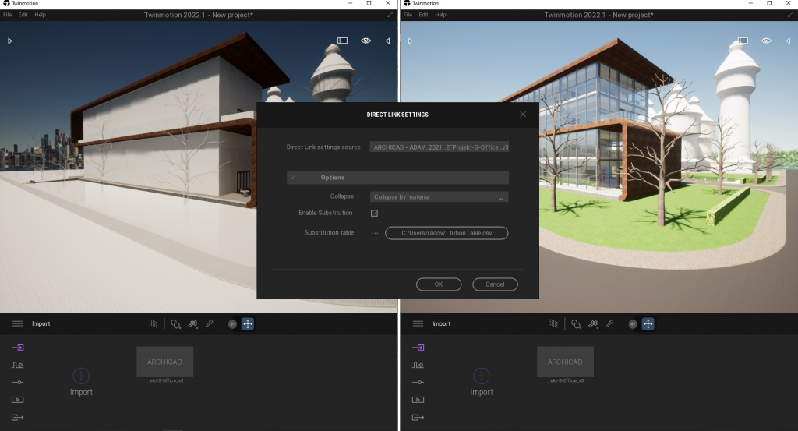
Task: Click the round back arrow in left window
Action: coord(232,324)
